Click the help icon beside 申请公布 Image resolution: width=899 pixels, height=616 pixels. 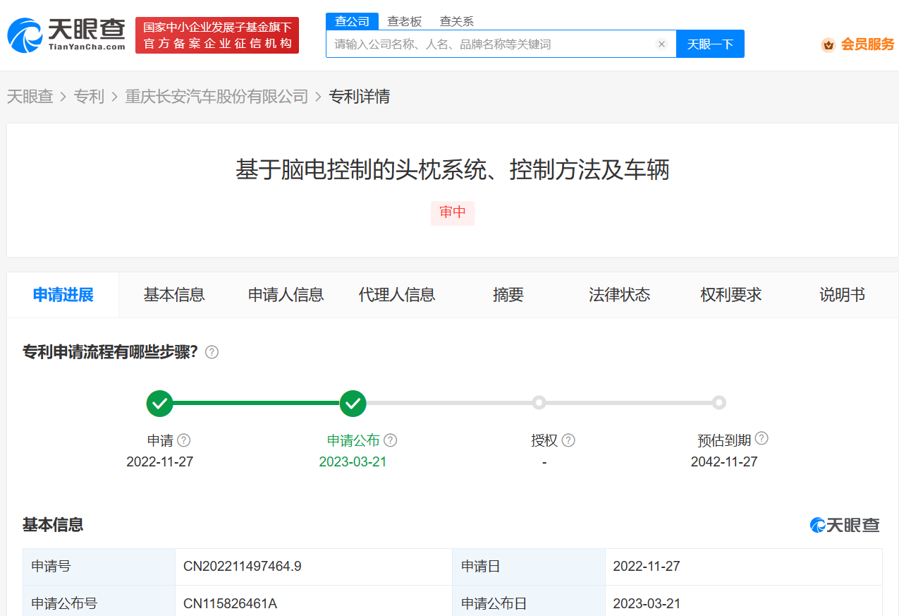pyautogui.click(x=390, y=440)
